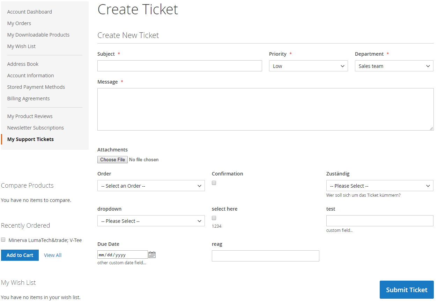Viewport: 438px width, 305px height.
Task: Click 'Wer soll sich um das Ticket kümmern?' hint
Action: [x=363, y=195]
